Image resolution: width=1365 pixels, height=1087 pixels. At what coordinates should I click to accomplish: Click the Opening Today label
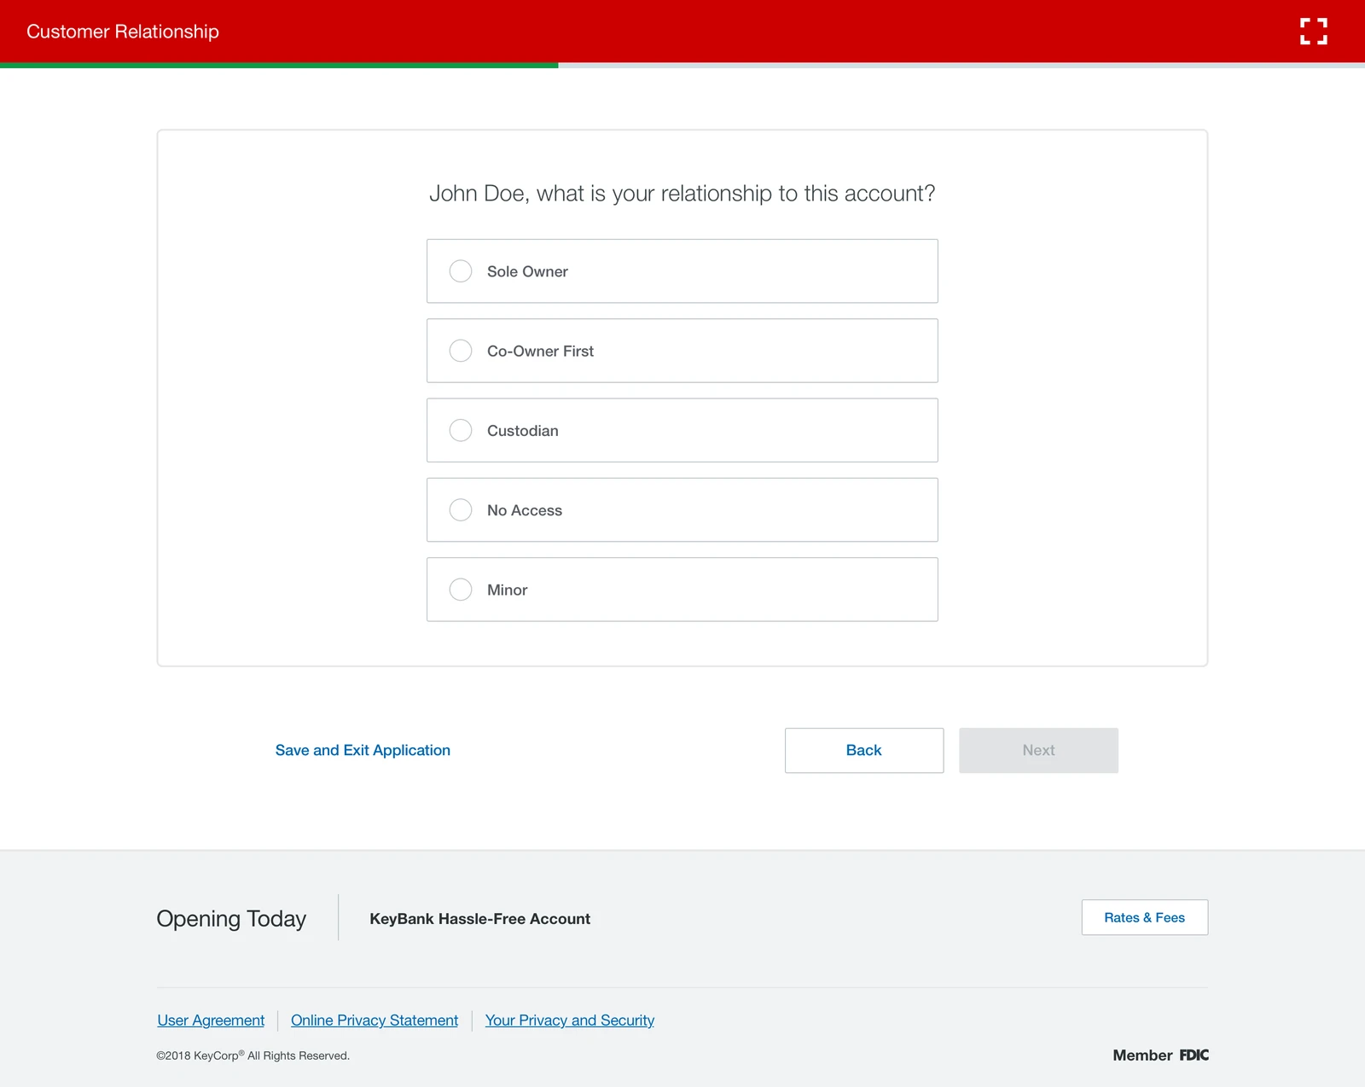pyautogui.click(x=231, y=919)
